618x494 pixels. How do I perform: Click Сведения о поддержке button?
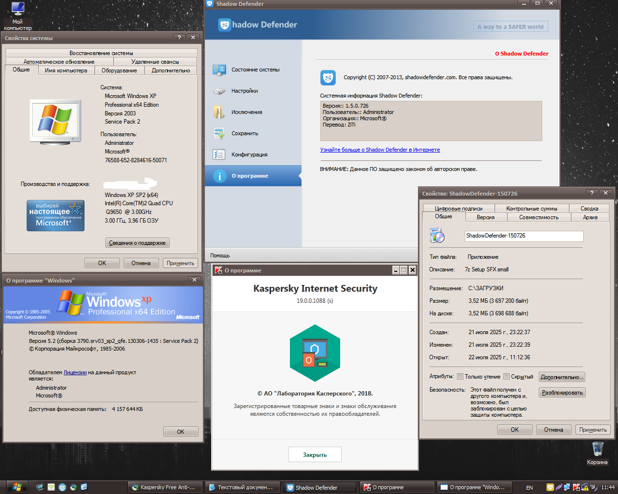coord(137,243)
